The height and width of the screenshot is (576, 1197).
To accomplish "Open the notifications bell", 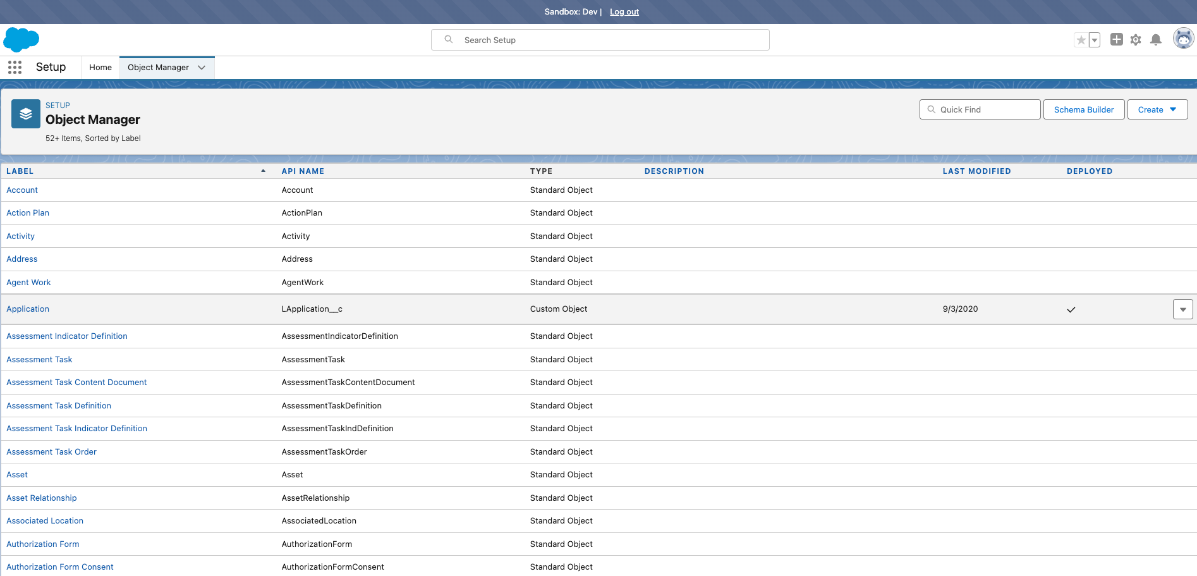I will click(1156, 40).
